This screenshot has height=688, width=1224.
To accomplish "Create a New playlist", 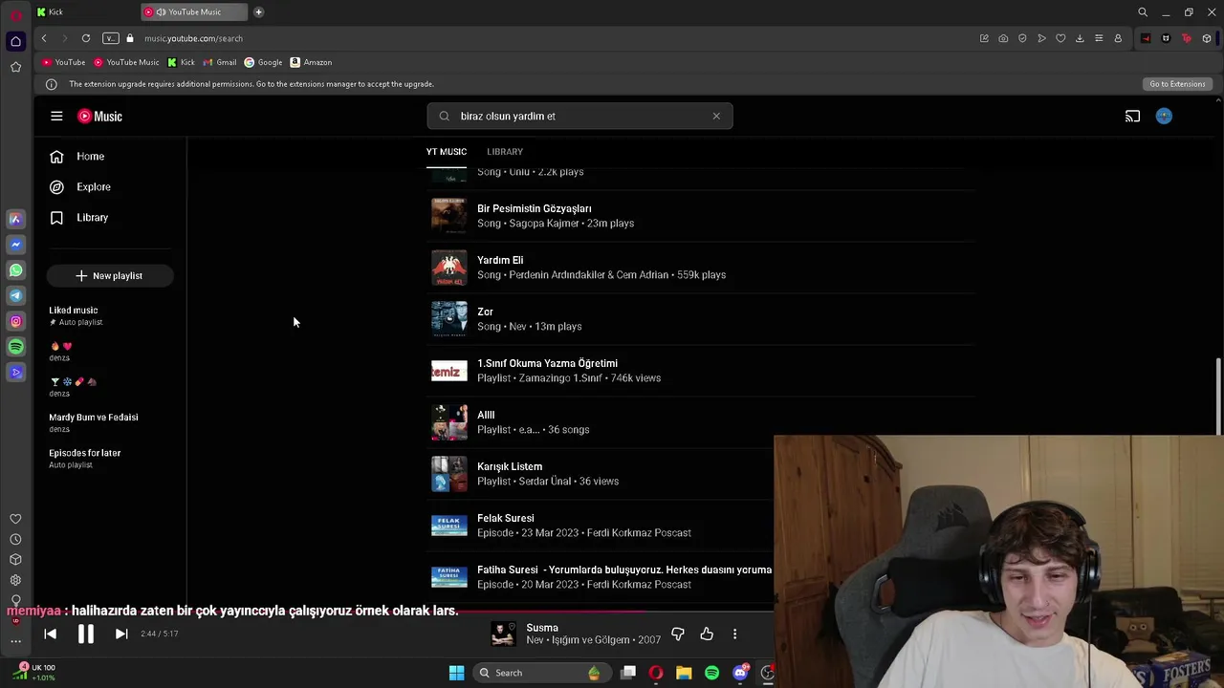I will [109, 275].
